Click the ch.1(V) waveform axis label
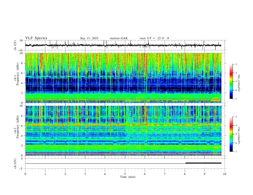Viewport: 253px width, 195px height. coord(15,45)
